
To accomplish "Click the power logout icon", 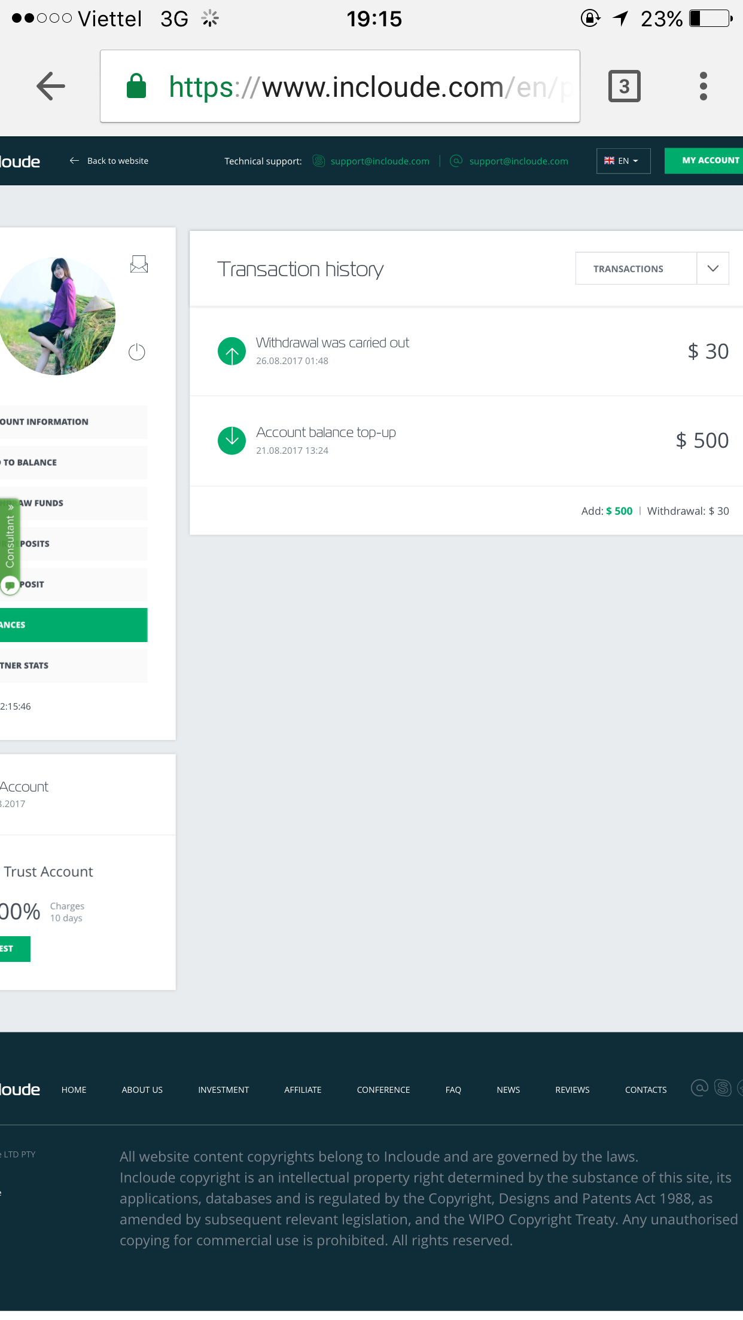I will [137, 352].
